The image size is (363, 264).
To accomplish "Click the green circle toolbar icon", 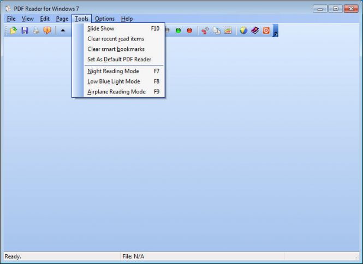I will pos(178,31).
